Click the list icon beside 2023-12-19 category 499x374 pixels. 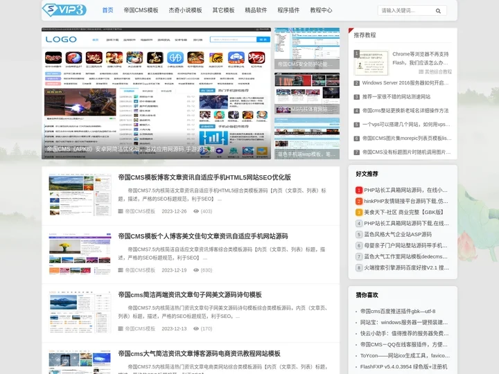point(121,270)
